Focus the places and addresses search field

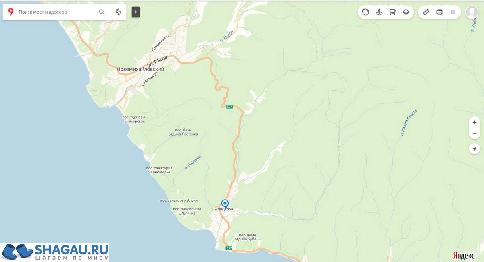(56, 12)
